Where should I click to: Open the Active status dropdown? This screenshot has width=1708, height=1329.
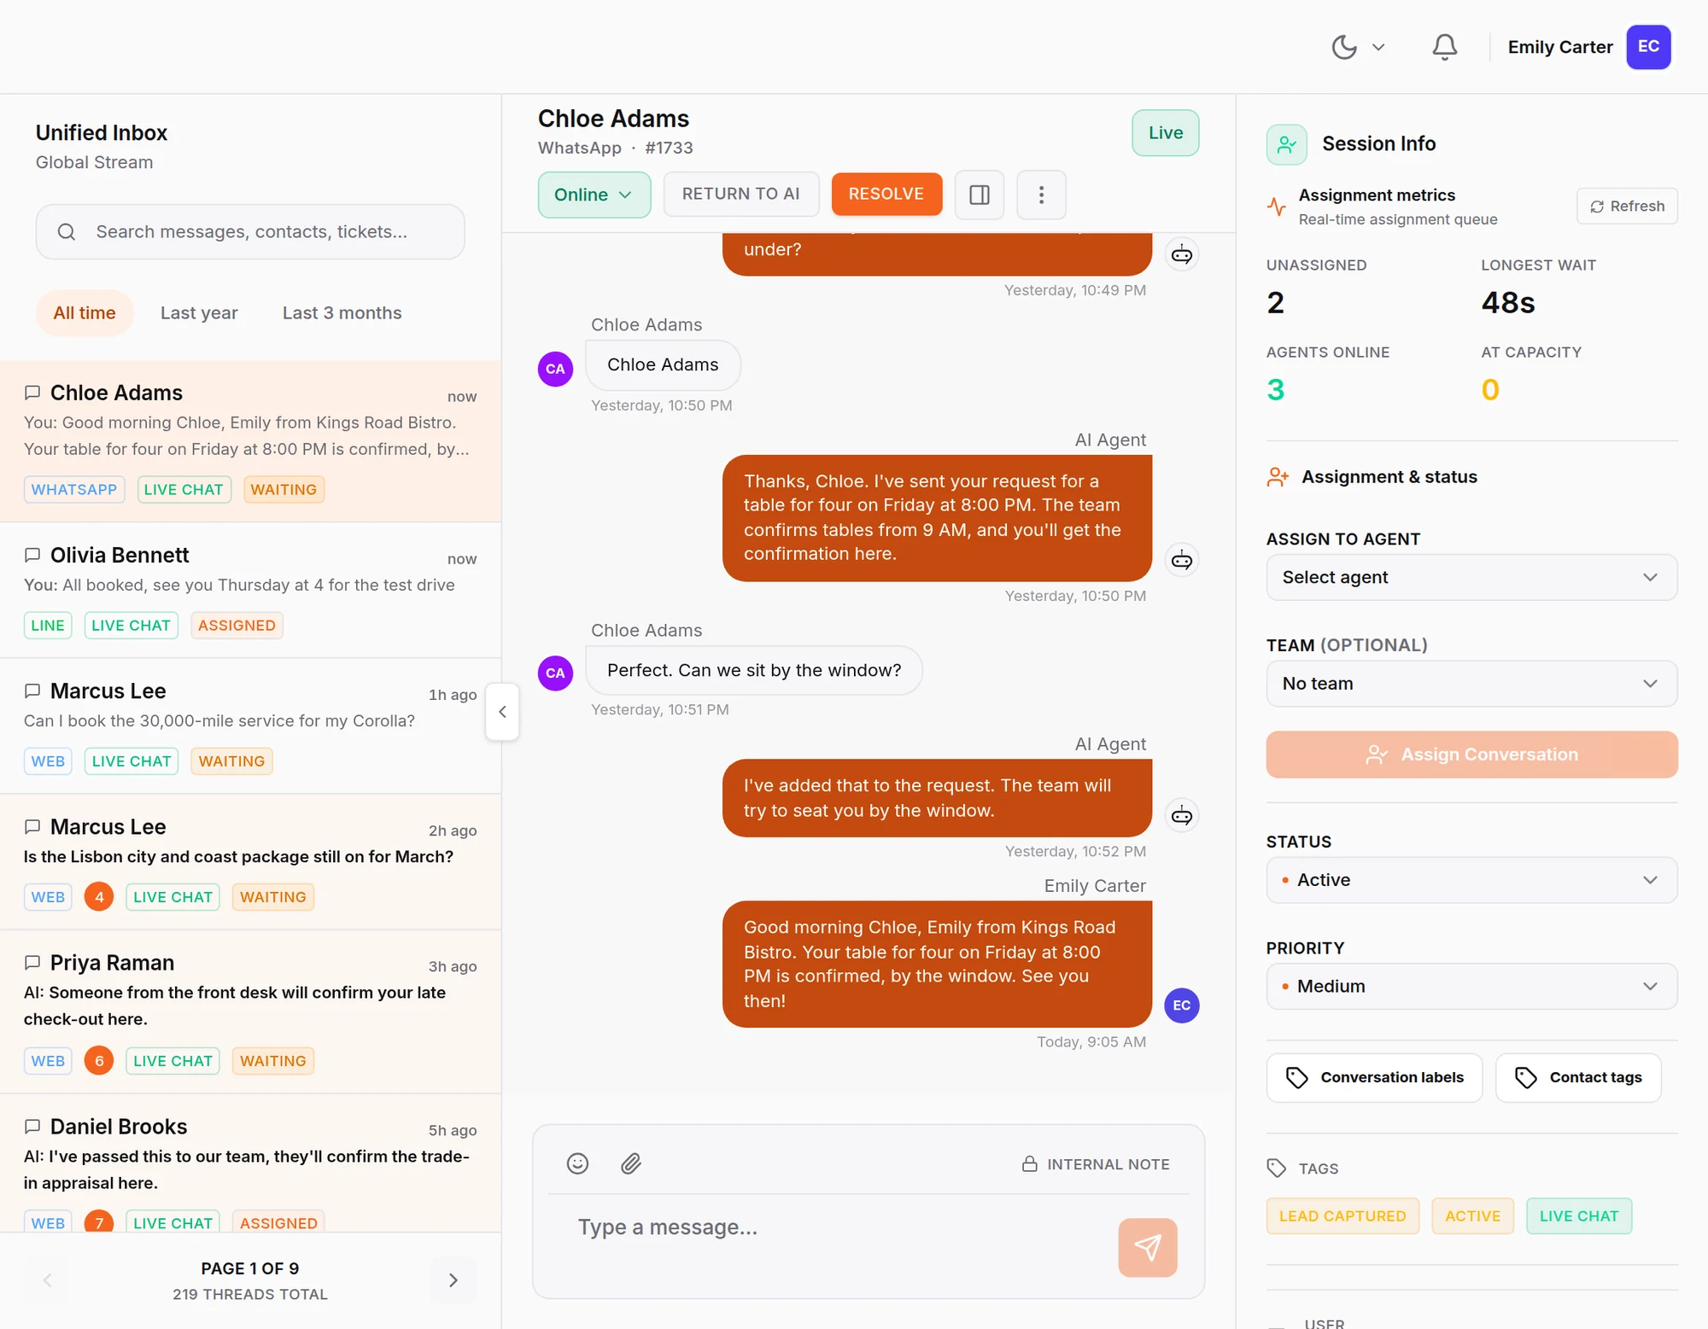pos(1471,880)
